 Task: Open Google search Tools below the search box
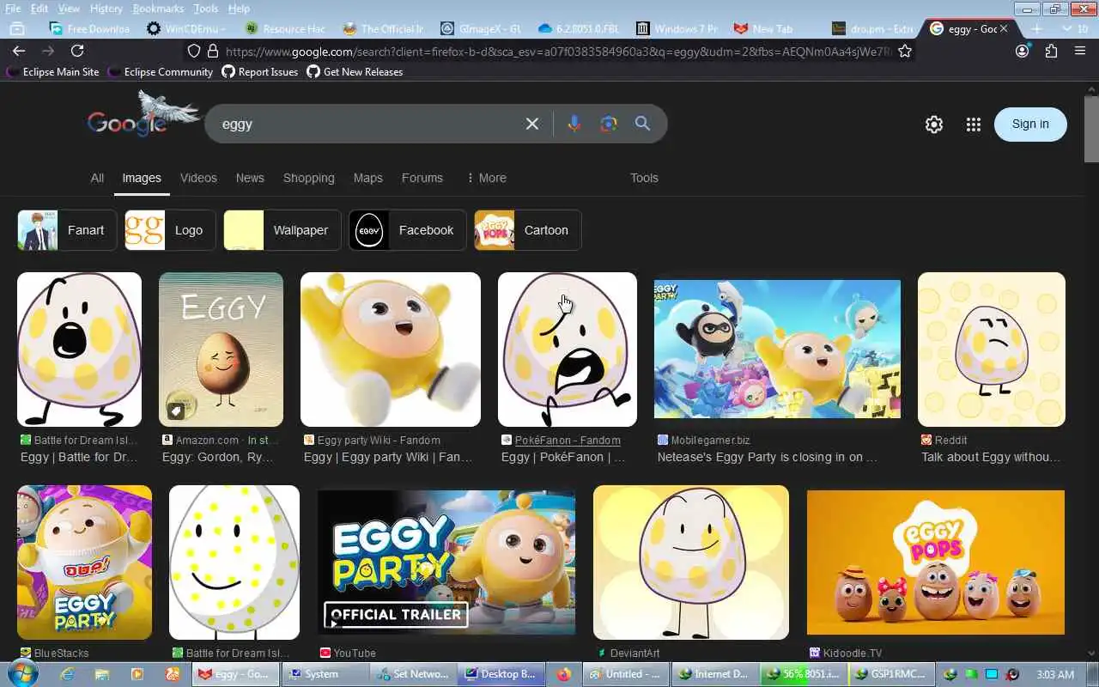click(644, 178)
